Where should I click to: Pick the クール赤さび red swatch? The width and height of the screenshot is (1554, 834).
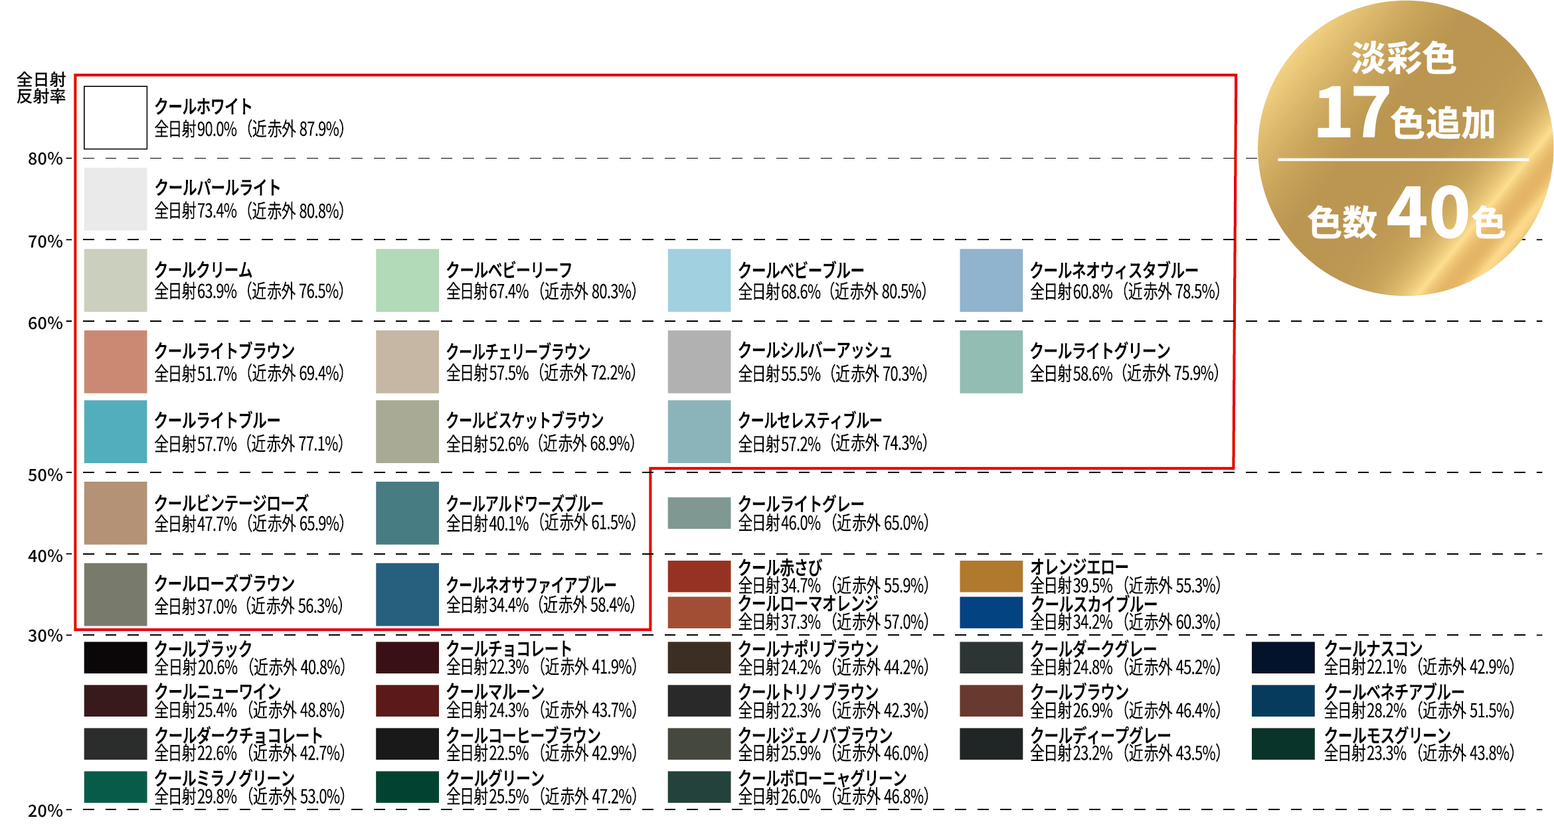point(699,576)
